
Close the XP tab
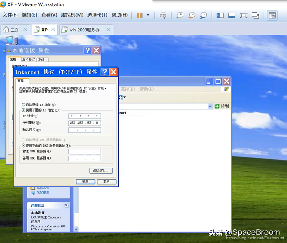pyautogui.click(x=53, y=30)
